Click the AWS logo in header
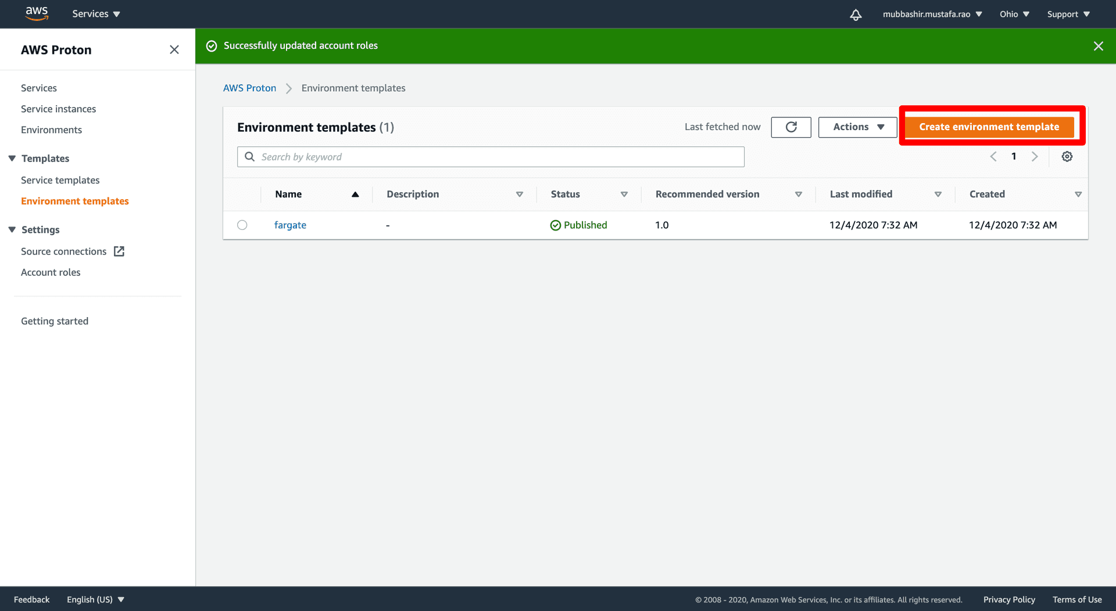Viewport: 1116px width, 611px height. pyautogui.click(x=37, y=13)
